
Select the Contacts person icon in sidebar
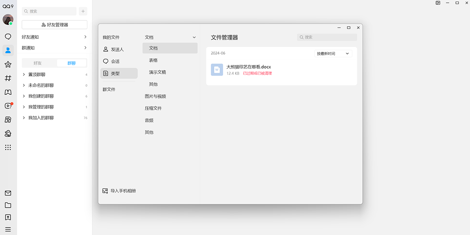click(8, 49)
